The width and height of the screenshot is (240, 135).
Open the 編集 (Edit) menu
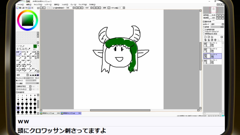tap(29, 4)
